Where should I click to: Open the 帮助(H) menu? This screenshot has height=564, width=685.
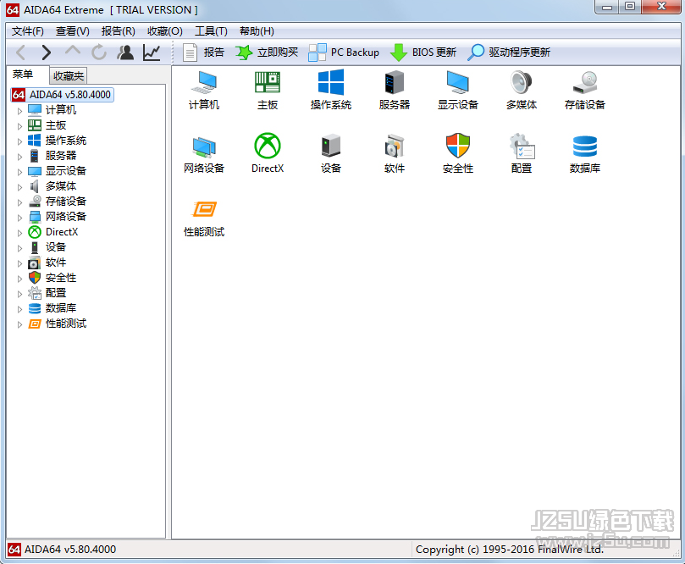coord(257,31)
